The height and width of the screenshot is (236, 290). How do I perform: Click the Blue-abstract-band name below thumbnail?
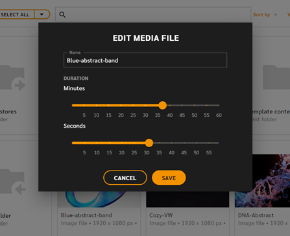click(86, 215)
